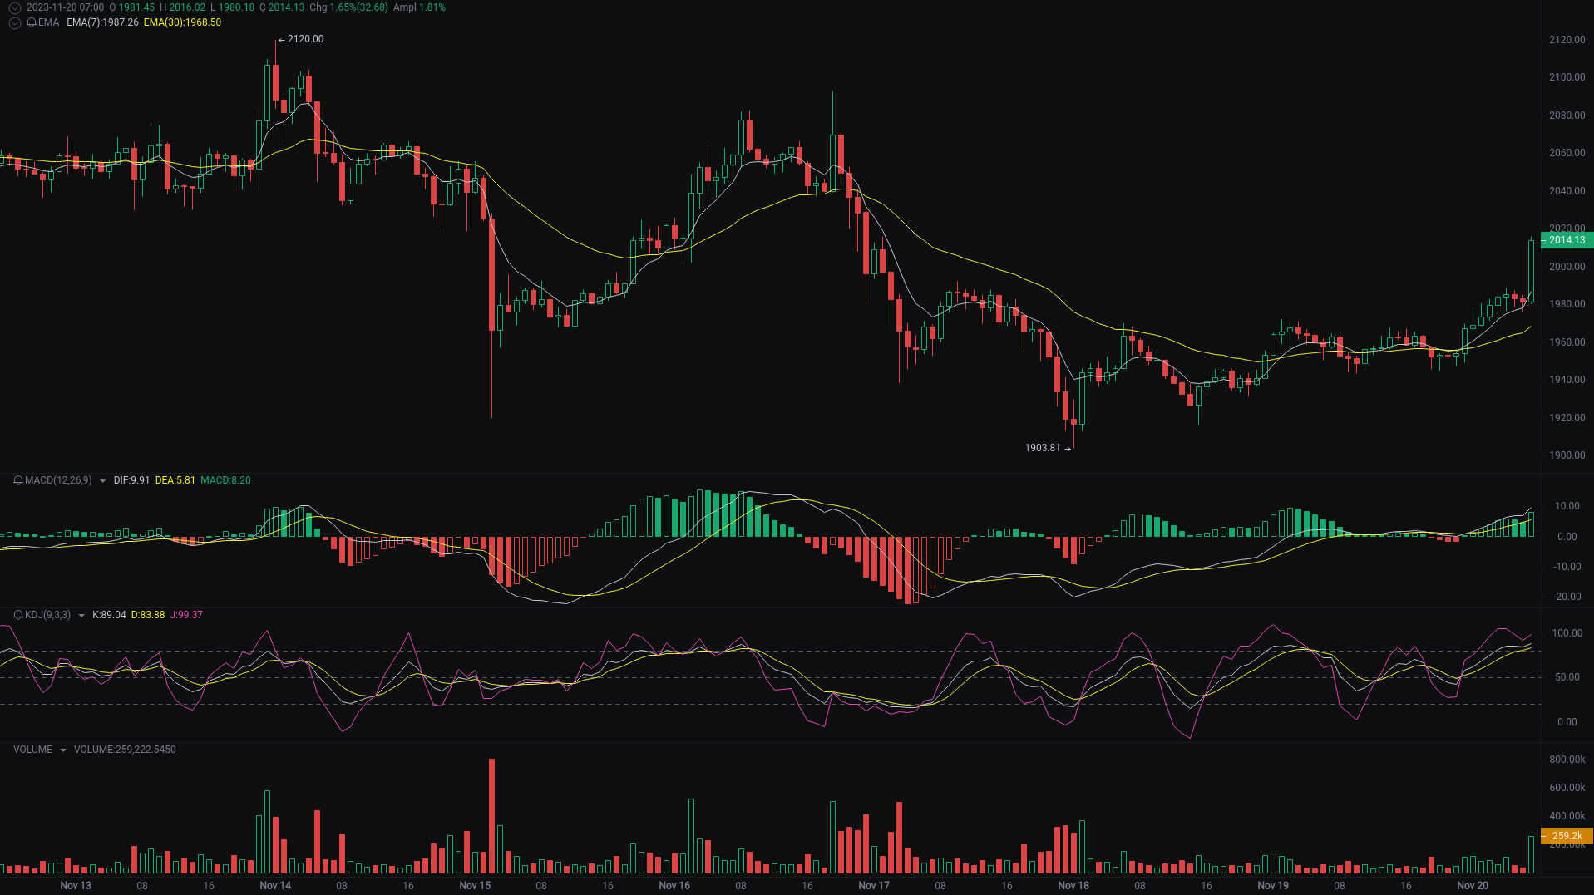Click the DEA:5.81 legend value
Image resolution: width=1594 pixels, height=895 pixels.
(175, 480)
